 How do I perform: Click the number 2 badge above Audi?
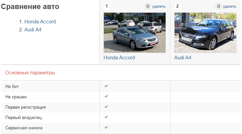coord(177,6)
